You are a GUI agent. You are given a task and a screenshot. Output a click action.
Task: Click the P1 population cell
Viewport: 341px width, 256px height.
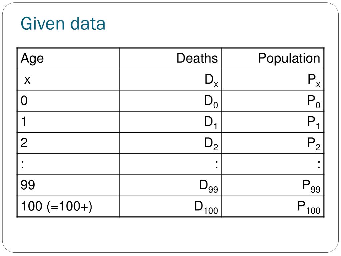click(x=273, y=122)
